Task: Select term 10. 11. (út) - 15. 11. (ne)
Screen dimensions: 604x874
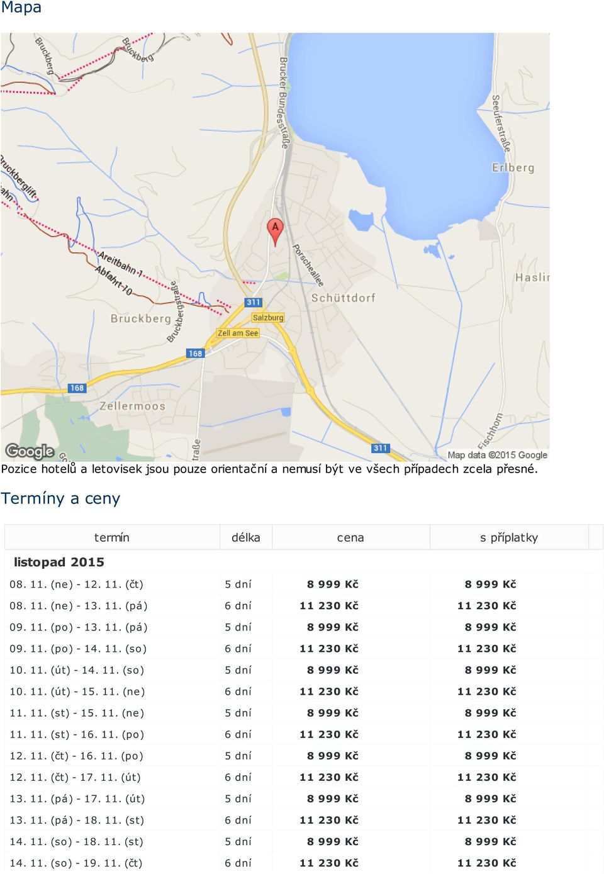Action: tap(77, 692)
